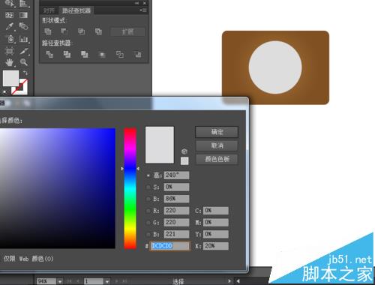Click the vertical hue spectrum slider
The image size is (375, 285).
click(130, 188)
